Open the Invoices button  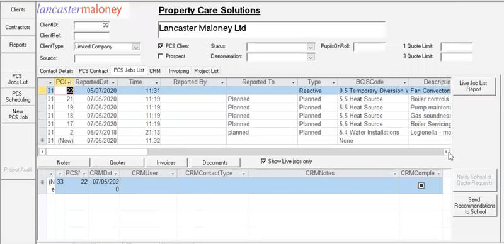[x=166, y=163]
